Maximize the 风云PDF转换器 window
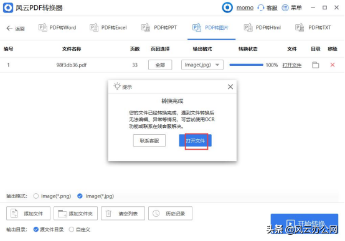Image resolution: width=345 pixels, height=241 pixels. 324,7
